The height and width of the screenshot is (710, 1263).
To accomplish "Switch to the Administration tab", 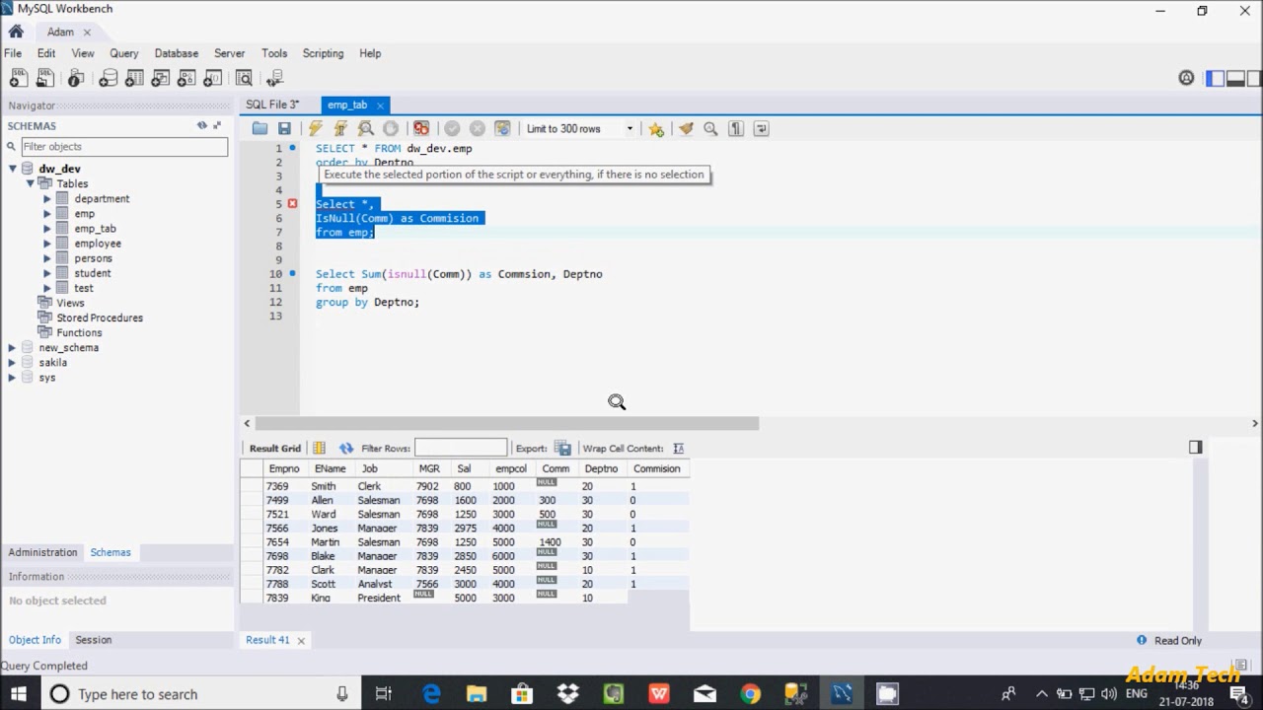I will [42, 552].
